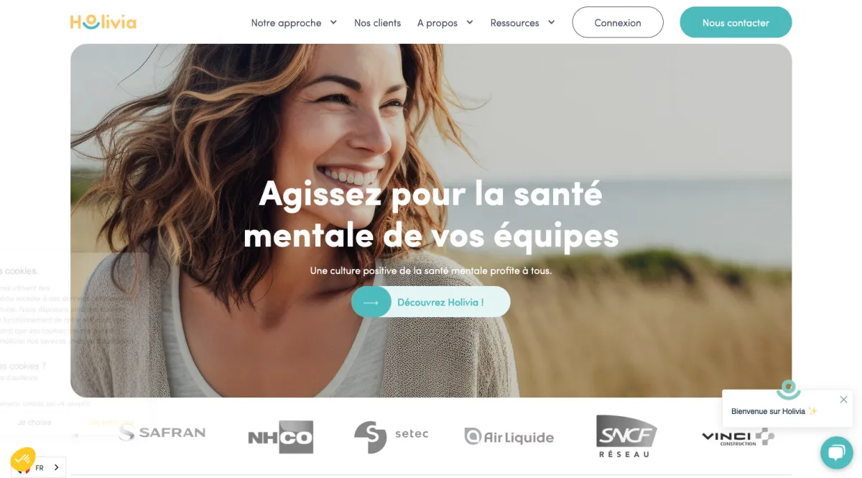Click the setec logo
Viewport: 862px width, 478px height.
(391, 436)
